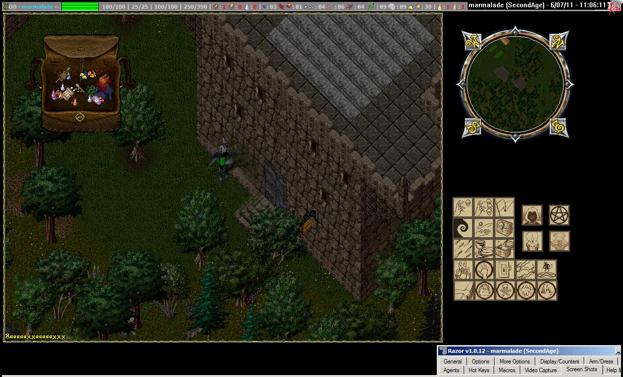
Task: Cast the summon daemon spell icon
Action: (x=547, y=270)
